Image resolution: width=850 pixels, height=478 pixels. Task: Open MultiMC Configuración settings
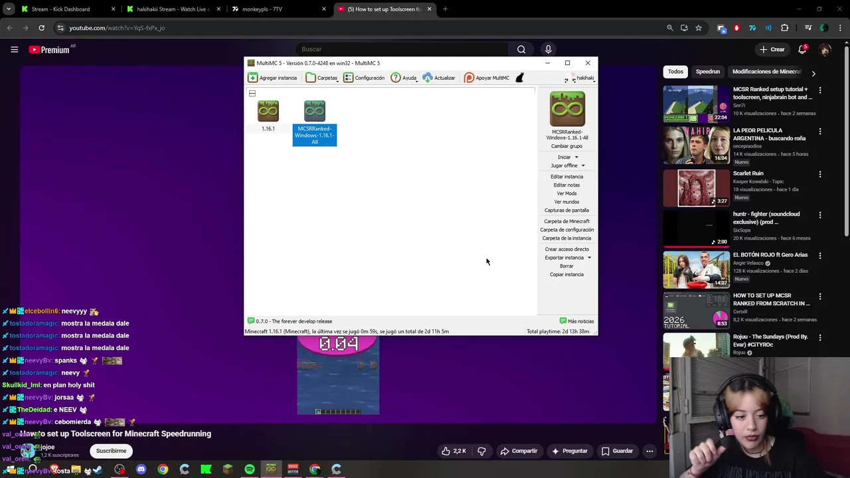tap(364, 78)
